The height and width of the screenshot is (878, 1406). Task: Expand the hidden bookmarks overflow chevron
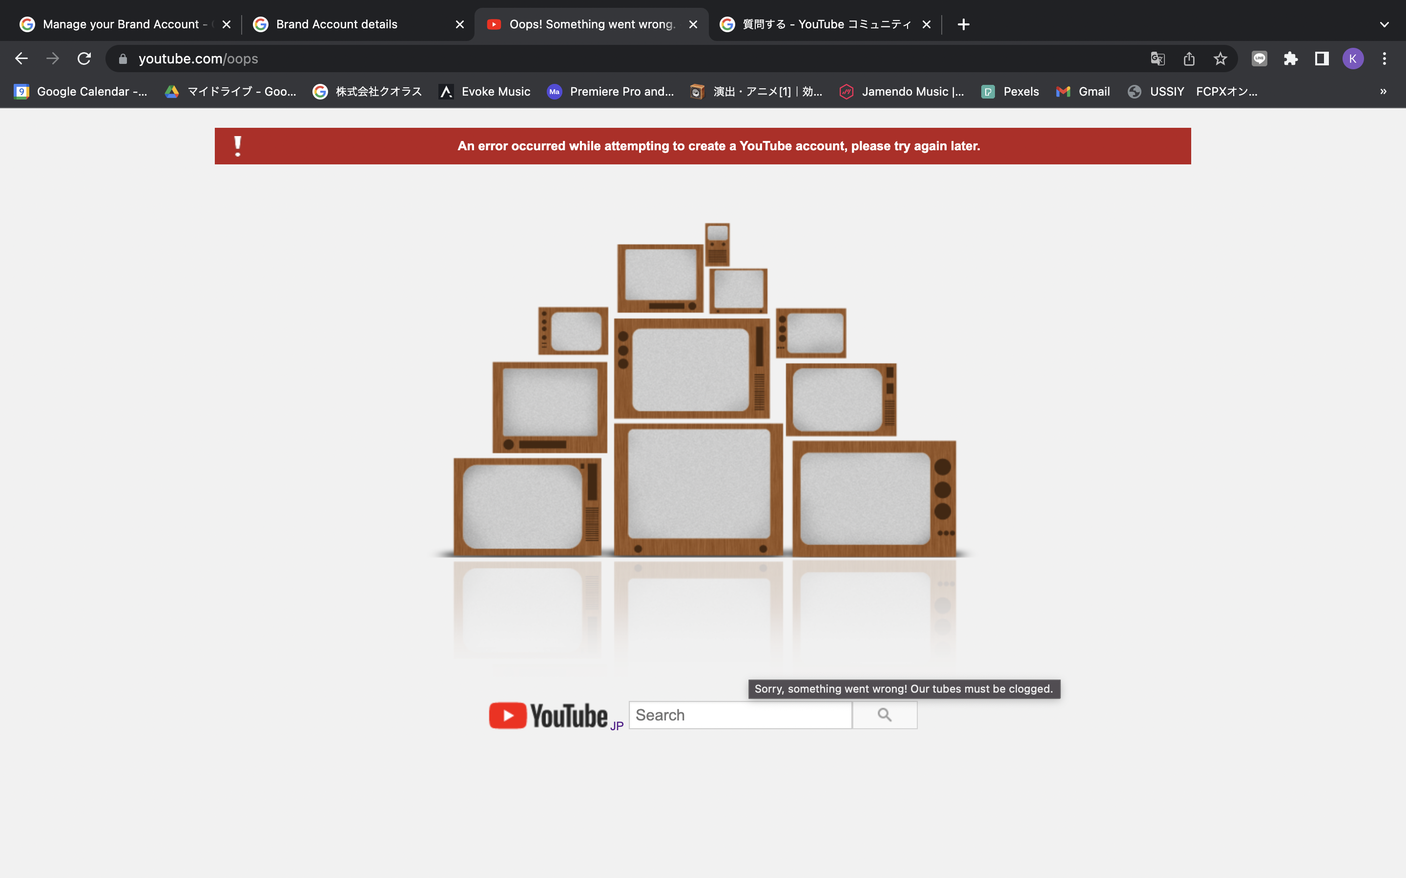(x=1383, y=91)
